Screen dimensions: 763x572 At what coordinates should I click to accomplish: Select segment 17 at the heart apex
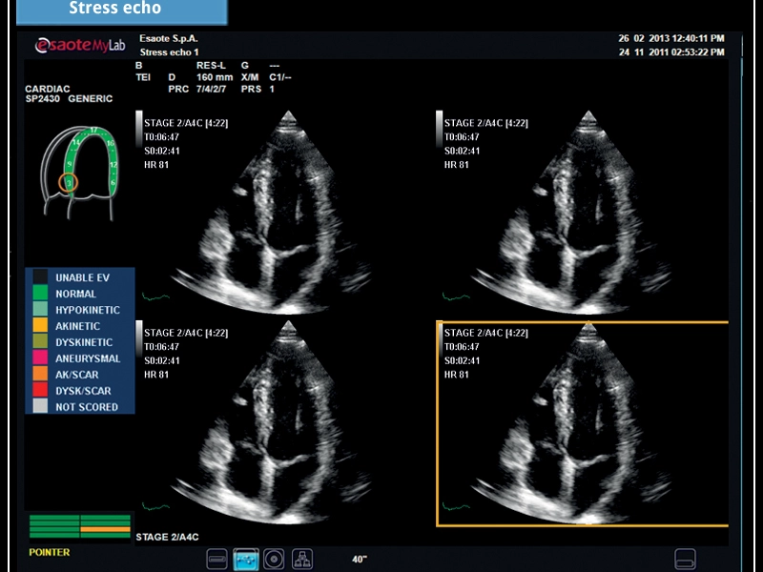(93, 130)
